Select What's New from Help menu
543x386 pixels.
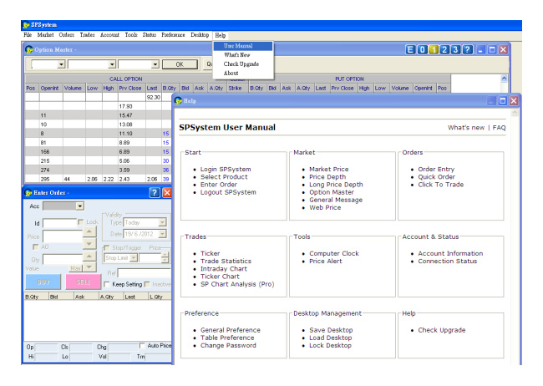click(243, 55)
